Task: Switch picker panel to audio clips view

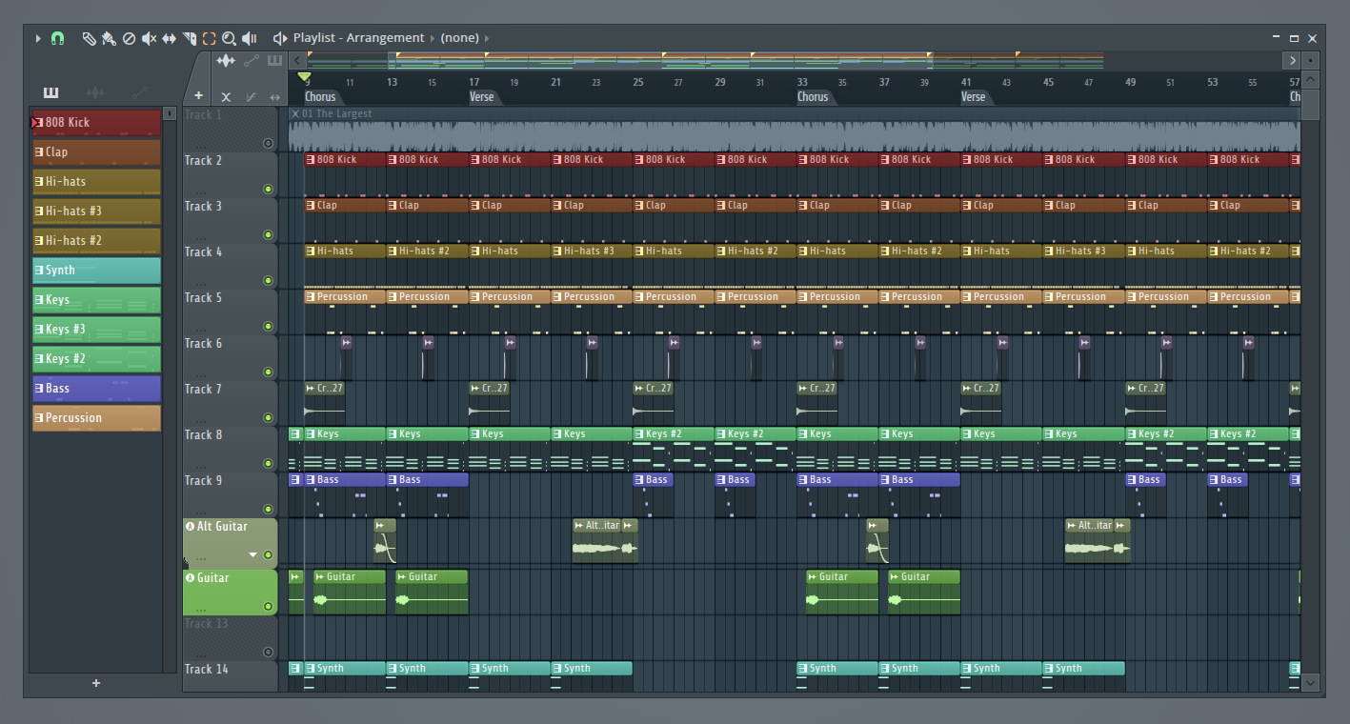Action: coord(97,92)
